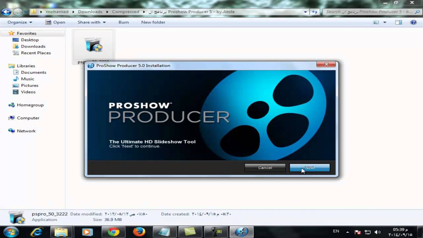Open Desktop under Favorites
Screen dimensions: 423x238
click(x=30, y=40)
